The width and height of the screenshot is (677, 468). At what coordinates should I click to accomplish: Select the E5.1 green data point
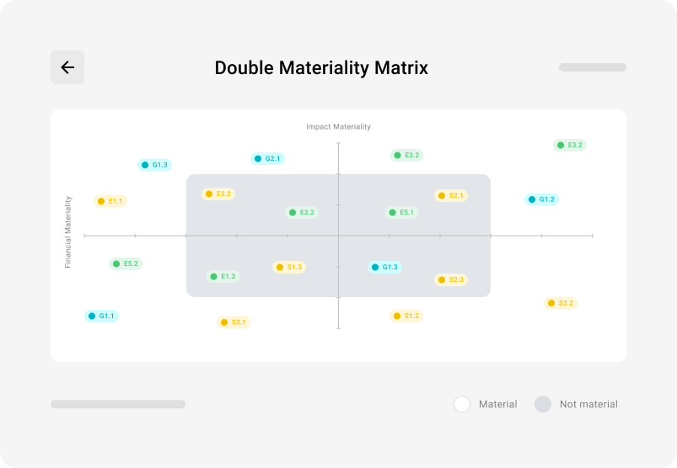(x=401, y=212)
